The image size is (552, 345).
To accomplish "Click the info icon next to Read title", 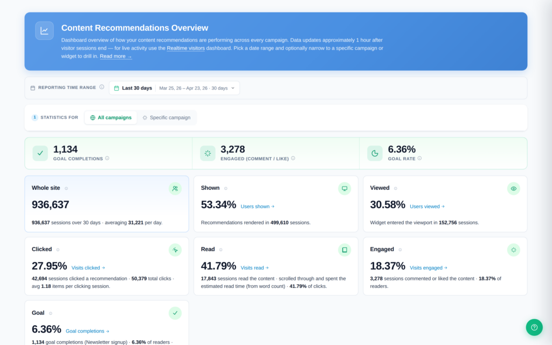I will coord(220,250).
